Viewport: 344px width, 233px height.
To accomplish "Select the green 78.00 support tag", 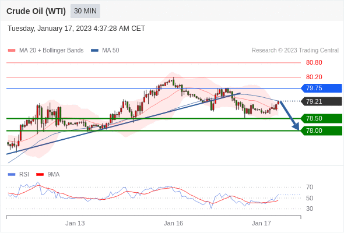I will coord(321,130).
